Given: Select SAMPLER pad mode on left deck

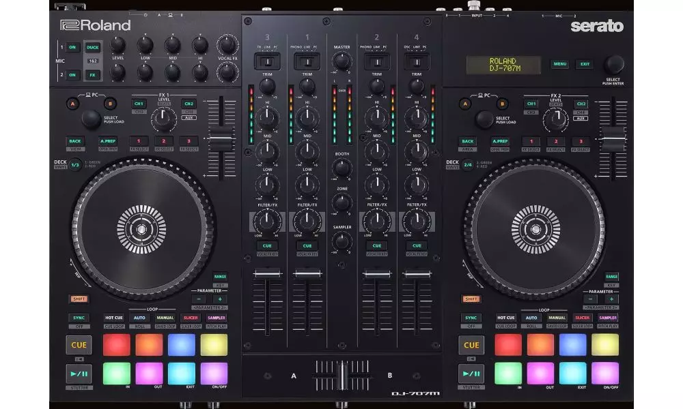Looking at the screenshot, I should pyautogui.click(x=217, y=318).
